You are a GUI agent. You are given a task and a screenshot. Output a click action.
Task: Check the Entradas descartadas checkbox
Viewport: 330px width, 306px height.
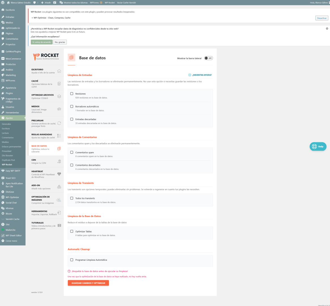click(x=72, y=119)
